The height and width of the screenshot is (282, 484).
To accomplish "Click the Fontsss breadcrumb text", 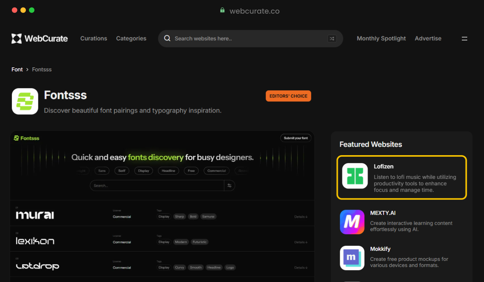I will 42,70.
